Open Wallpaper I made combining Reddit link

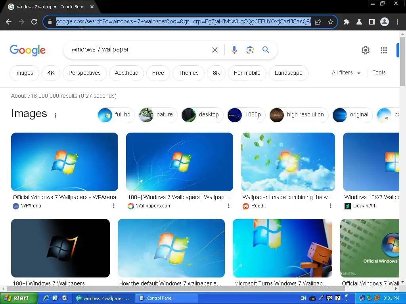click(287, 197)
